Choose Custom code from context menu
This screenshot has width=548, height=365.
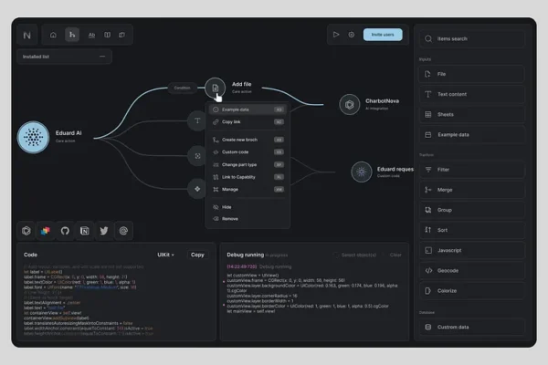[x=235, y=151]
